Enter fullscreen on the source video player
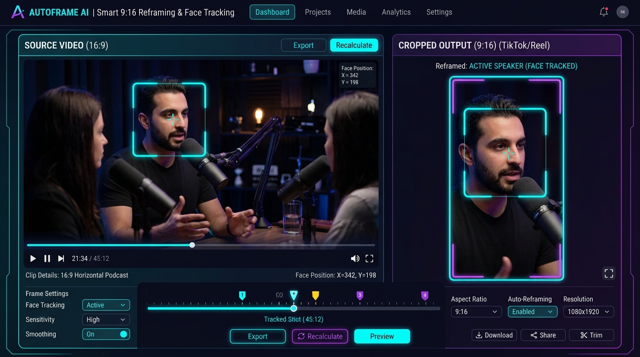640x357 pixels. [x=369, y=258]
